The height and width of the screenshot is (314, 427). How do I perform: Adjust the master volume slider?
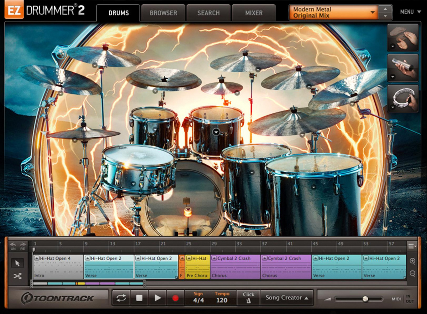366,299
